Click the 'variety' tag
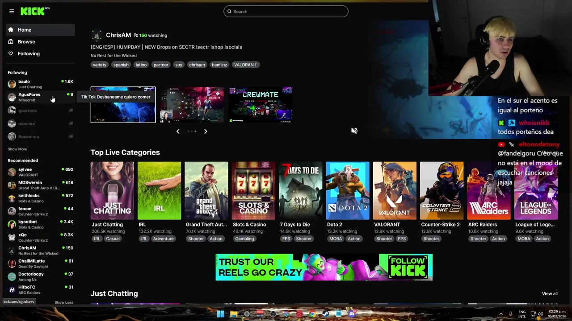The image size is (572, 321). [x=100, y=65]
